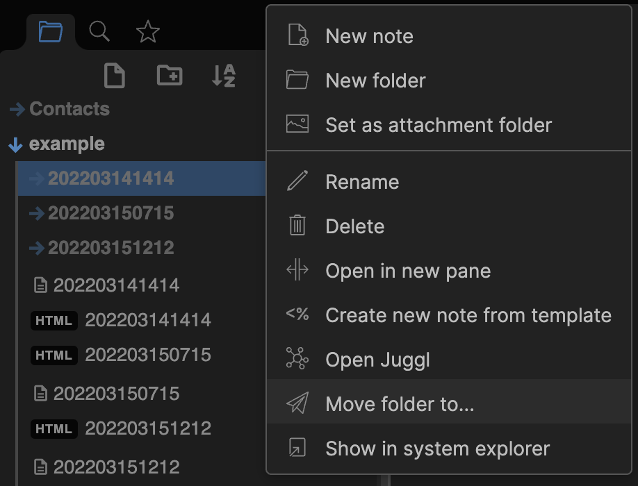Choose Create new note from template
The height and width of the screenshot is (486, 638).
[x=468, y=315]
